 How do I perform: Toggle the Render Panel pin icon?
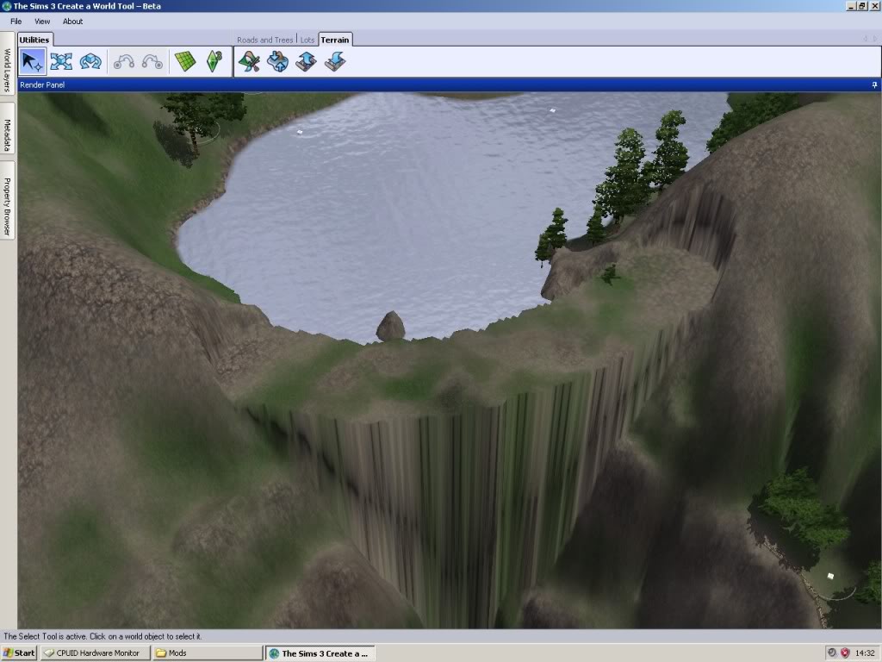(875, 85)
